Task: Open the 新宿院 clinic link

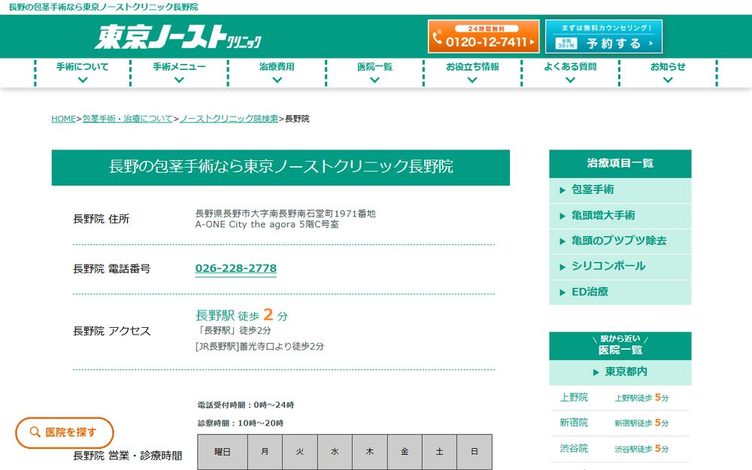Action: tap(574, 423)
